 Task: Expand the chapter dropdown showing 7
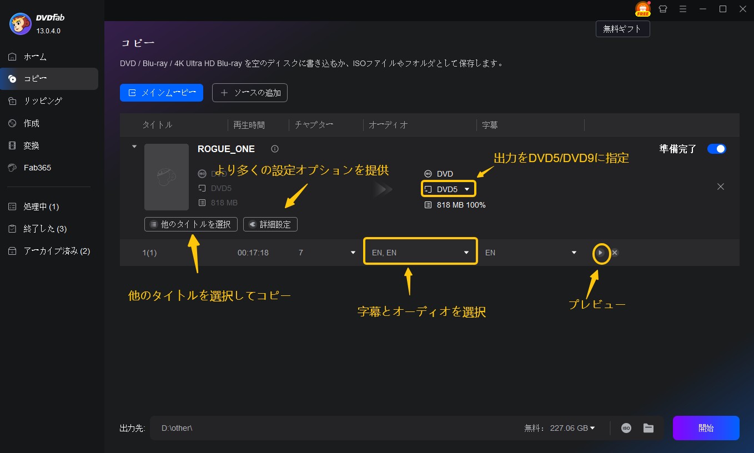326,253
